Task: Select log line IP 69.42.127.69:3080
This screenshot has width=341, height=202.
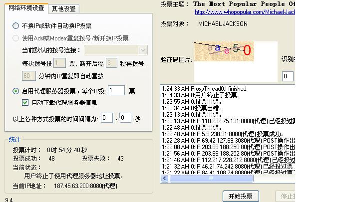Action: pyautogui.click(x=228, y=141)
